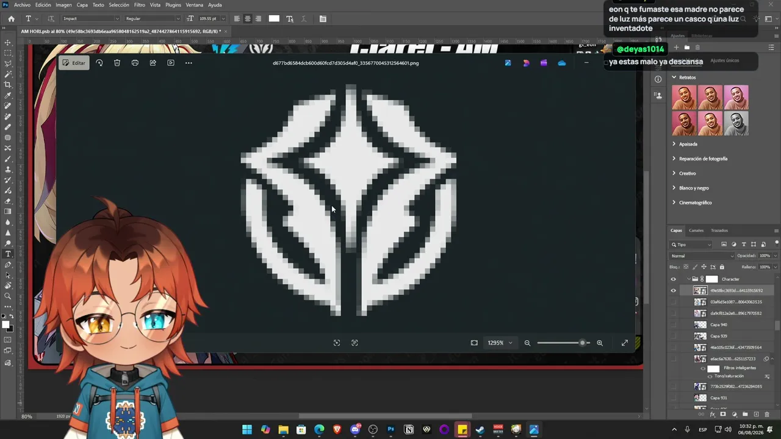
Task: Show the Capa 939 layer
Action: (674, 336)
